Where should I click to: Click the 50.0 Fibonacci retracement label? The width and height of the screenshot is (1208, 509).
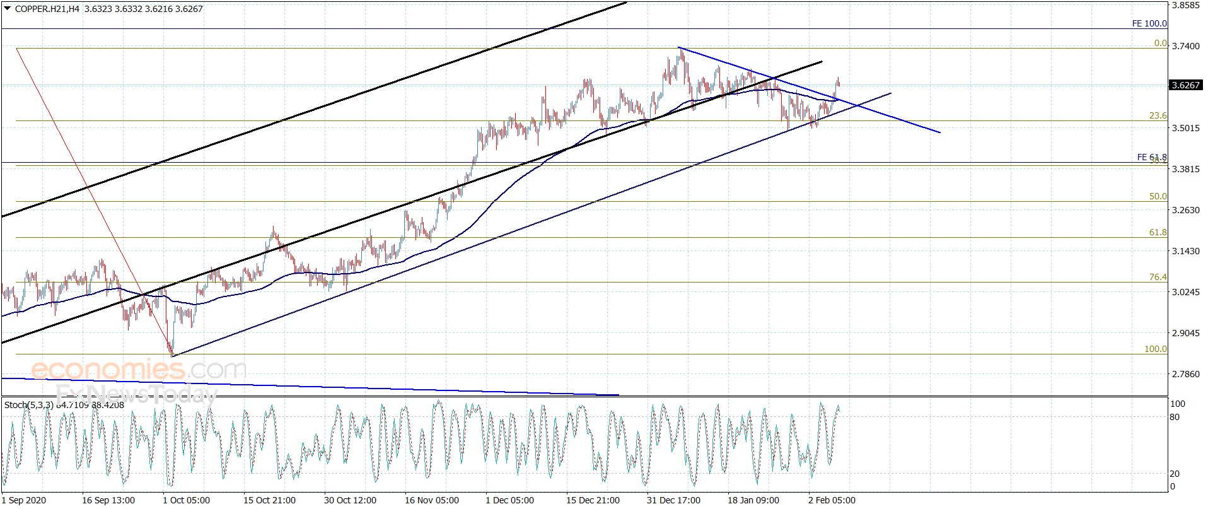click(1158, 196)
